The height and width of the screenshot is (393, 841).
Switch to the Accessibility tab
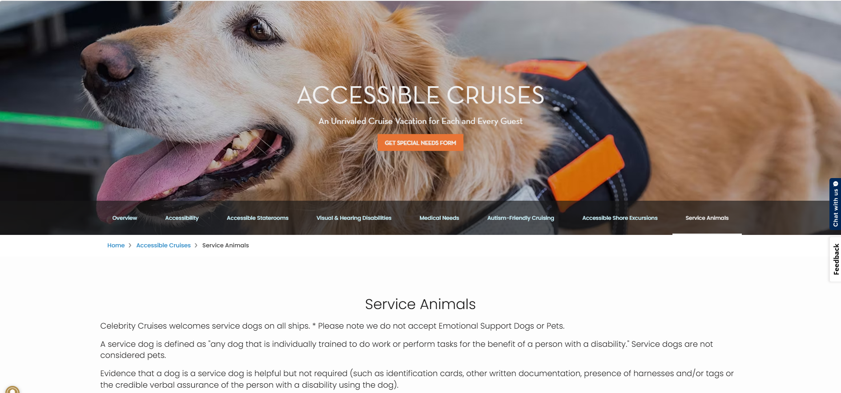coord(182,218)
